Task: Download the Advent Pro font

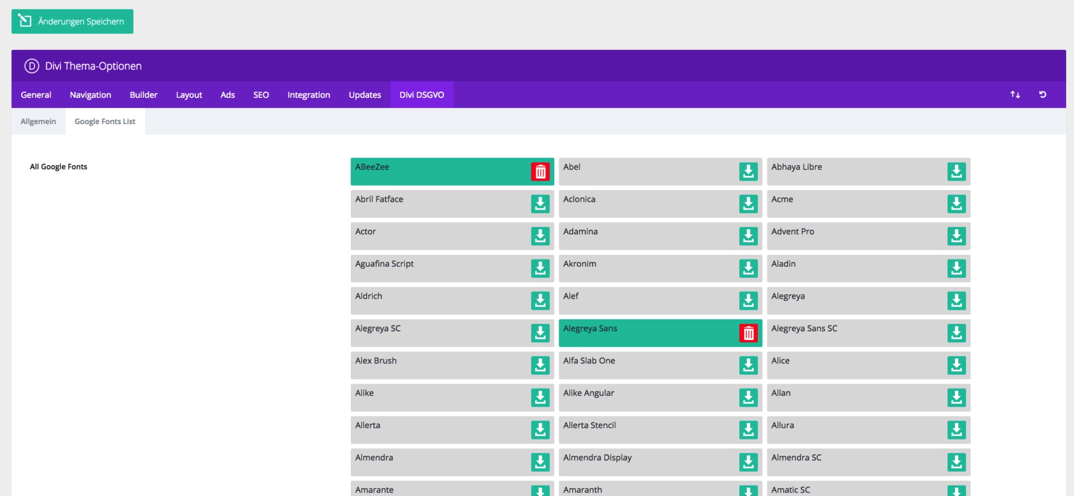Action: tap(957, 237)
